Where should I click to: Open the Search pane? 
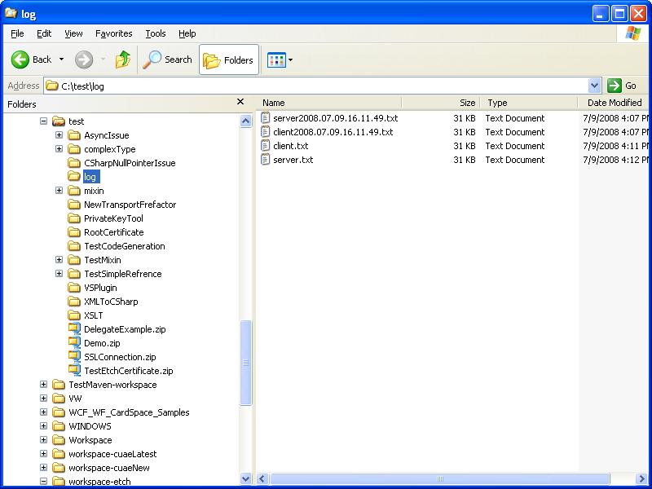click(x=167, y=59)
